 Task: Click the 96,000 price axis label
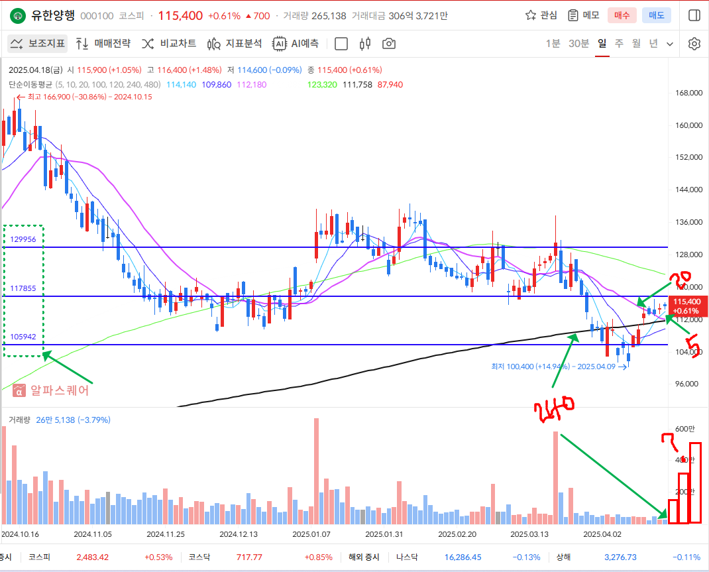pyautogui.click(x=688, y=384)
